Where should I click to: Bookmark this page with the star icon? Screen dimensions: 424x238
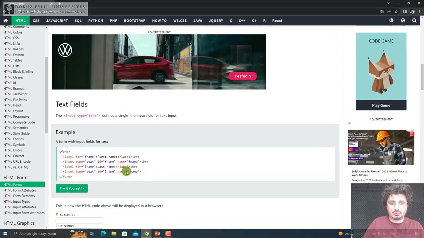click(396, 12)
